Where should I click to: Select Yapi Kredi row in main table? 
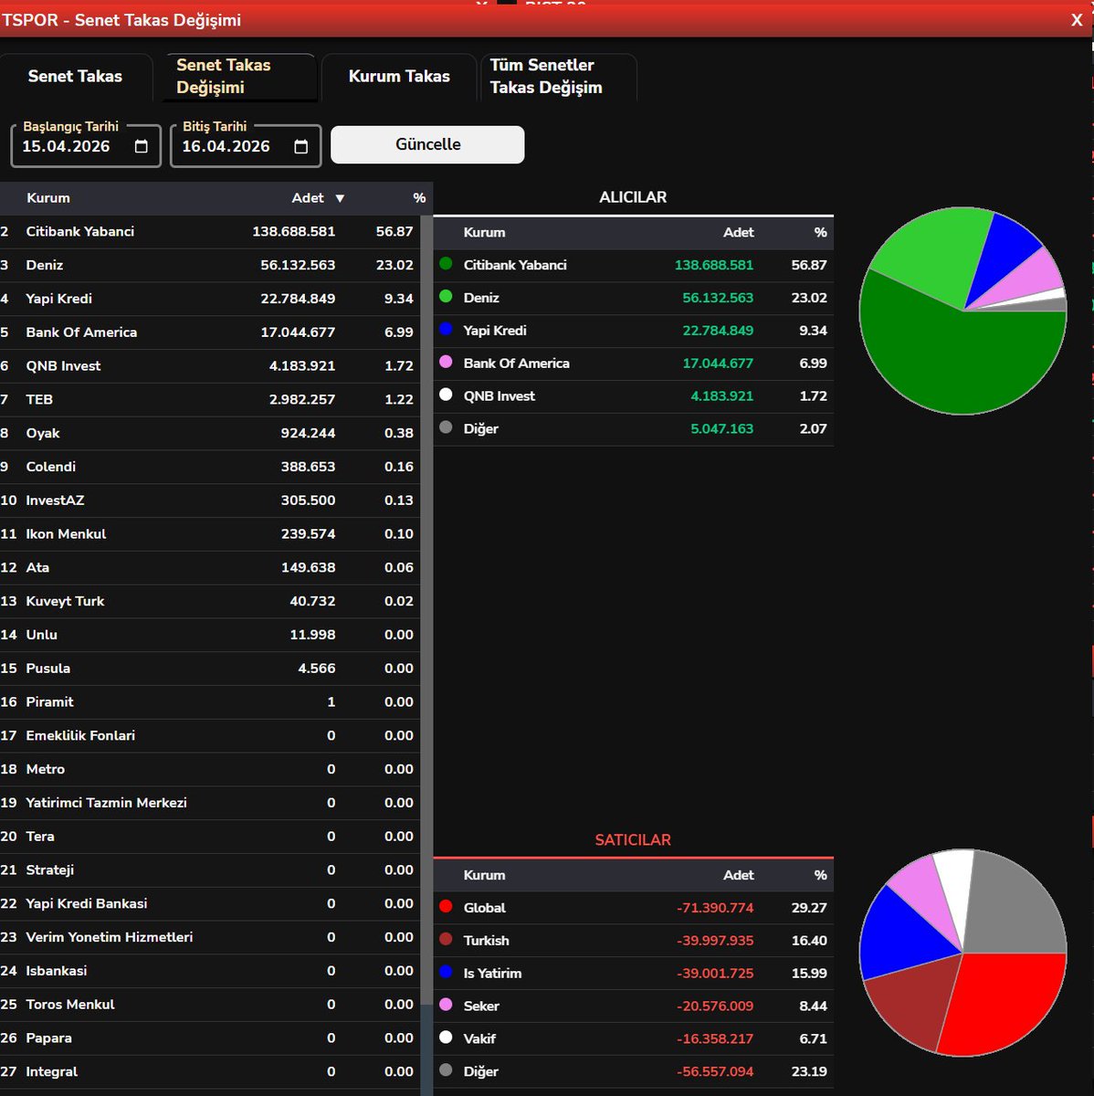(x=210, y=299)
